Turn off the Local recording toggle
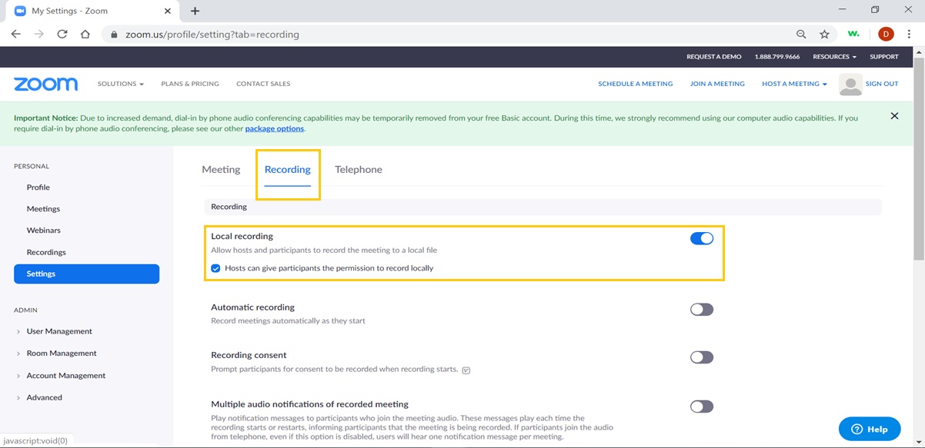Viewport: 925px width, 448px height. point(701,238)
